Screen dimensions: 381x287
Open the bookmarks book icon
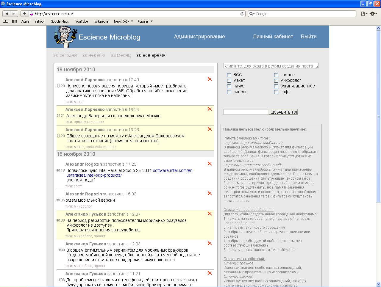pyautogui.click(x=6, y=21)
